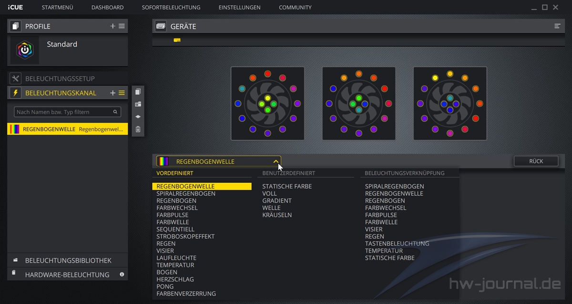Choose predefined effect Spiralregenbogen
This screenshot has height=304, width=572.
point(186,193)
